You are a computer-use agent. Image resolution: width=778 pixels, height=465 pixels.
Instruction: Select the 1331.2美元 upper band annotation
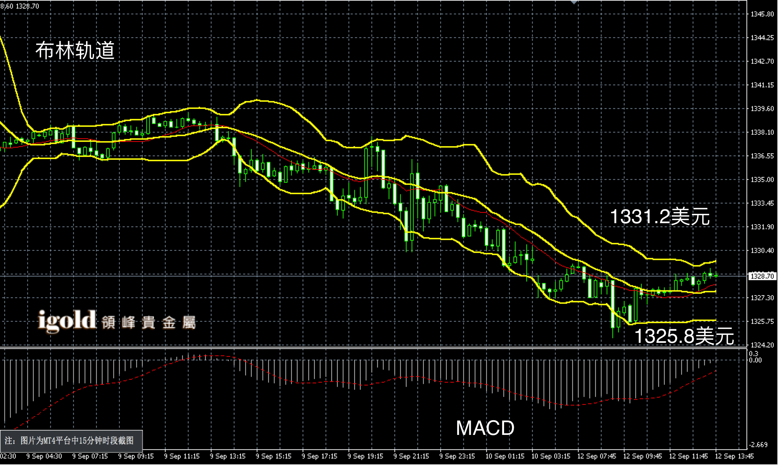point(660,217)
